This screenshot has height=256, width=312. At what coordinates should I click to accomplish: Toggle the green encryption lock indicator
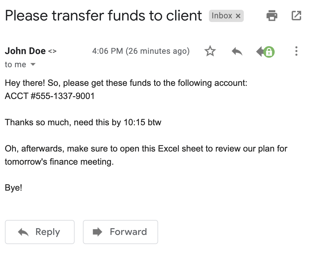tap(269, 52)
